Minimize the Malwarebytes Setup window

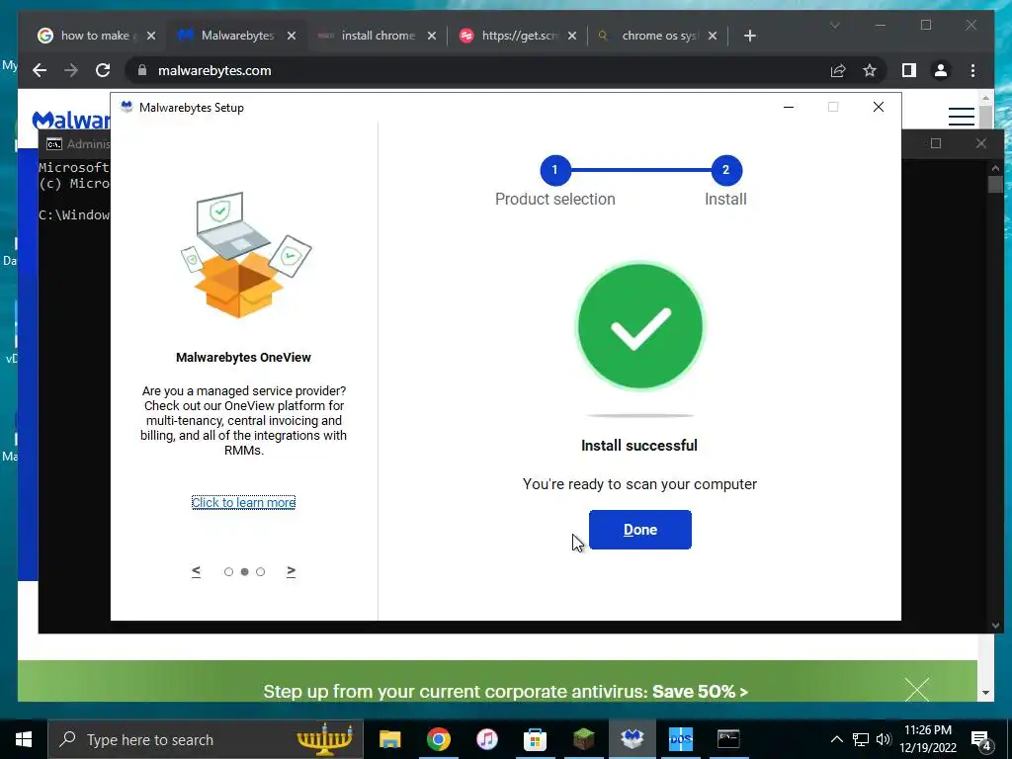click(x=788, y=107)
